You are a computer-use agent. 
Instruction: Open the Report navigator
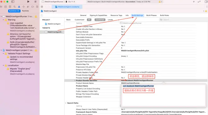coord(37,7)
